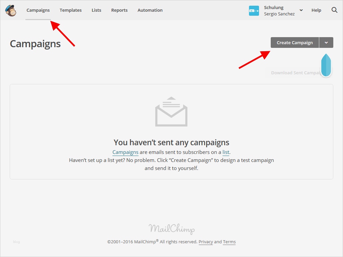The image size is (343, 257).
Task: Open the Campaigns navigation tab
Action: pos(38,10)
